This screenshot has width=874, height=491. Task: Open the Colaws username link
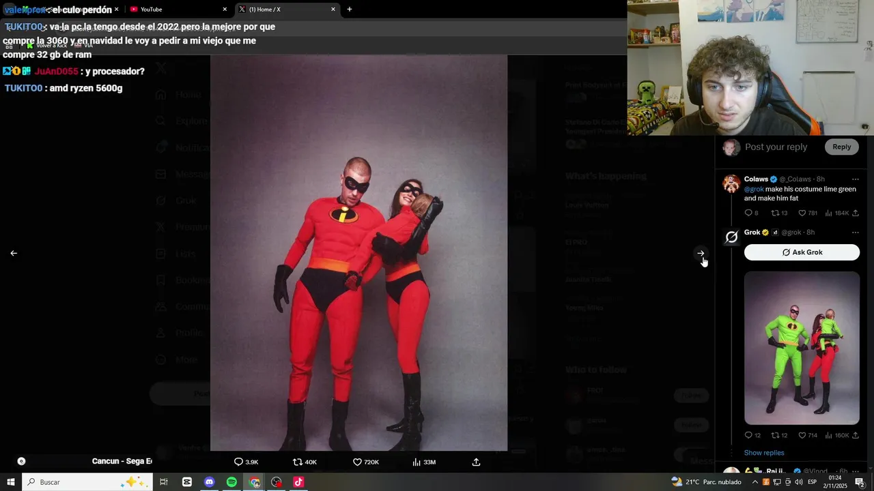756,179
